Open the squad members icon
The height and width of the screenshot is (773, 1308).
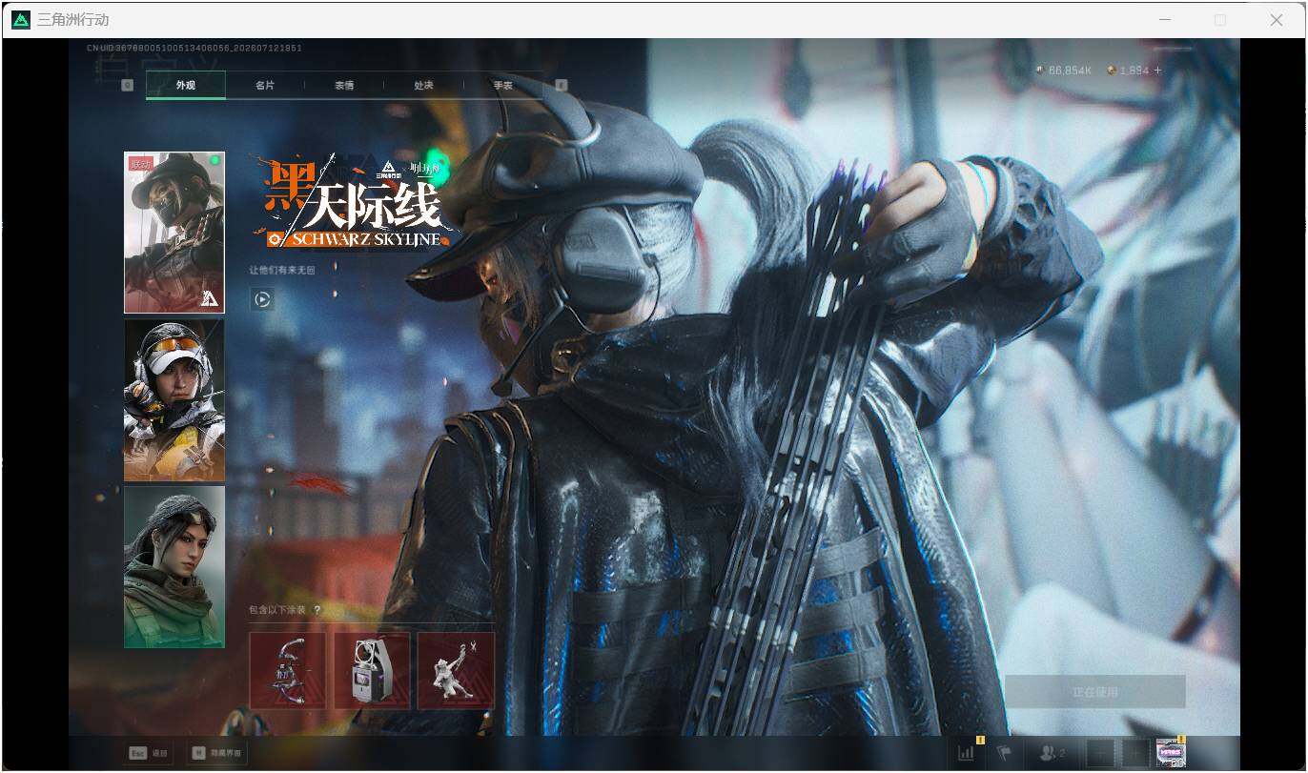[x=1053, y=753]
